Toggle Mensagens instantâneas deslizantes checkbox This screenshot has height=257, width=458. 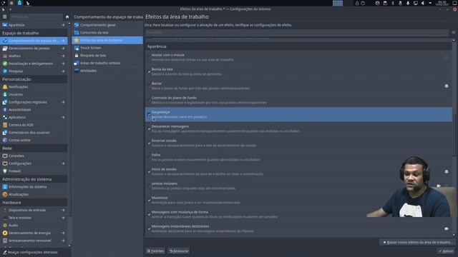pyautogui.click(x=149, y=228)
